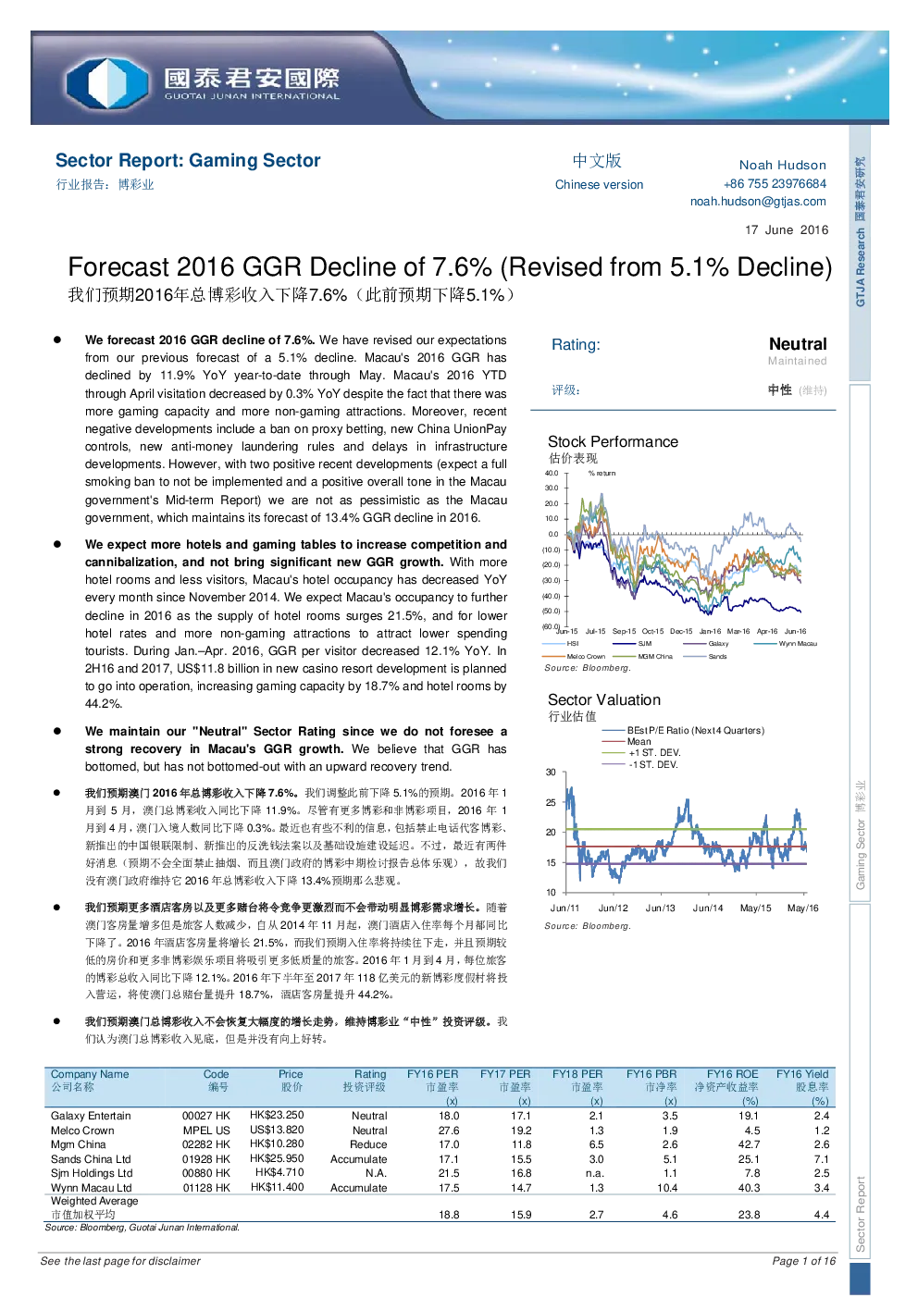918x1298 pixels.
Task: Click the Page 1 of 16 footer
Action: point(804,1261)
